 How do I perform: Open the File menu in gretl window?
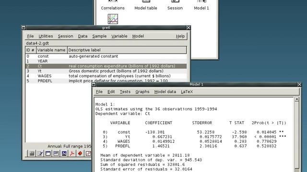[30, 36]
